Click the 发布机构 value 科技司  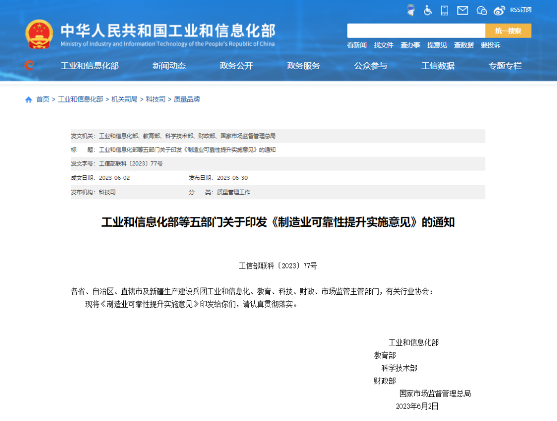[107, 192]
